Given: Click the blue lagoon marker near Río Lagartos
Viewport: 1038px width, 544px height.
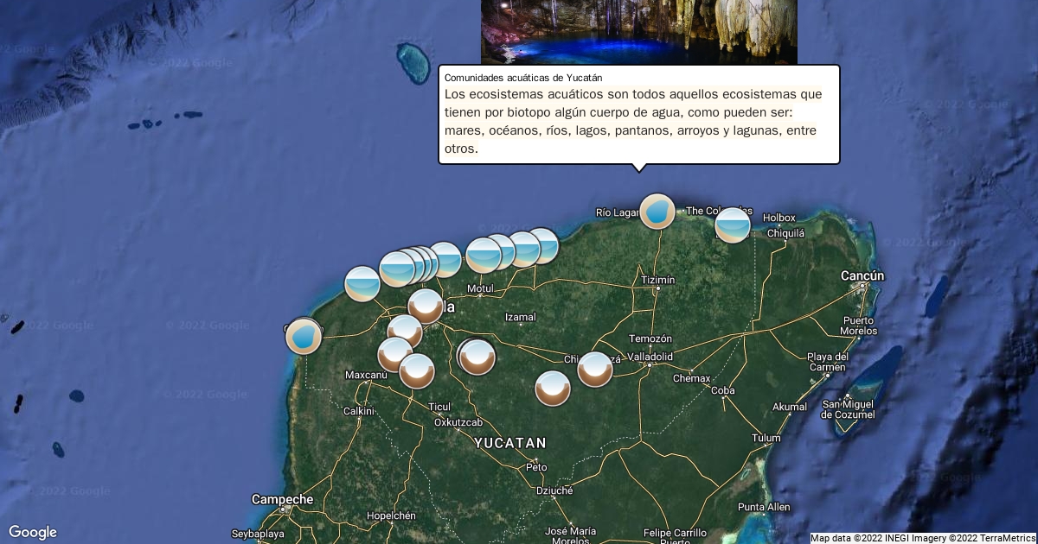Looking at the screenshot, I should point(657,212).
